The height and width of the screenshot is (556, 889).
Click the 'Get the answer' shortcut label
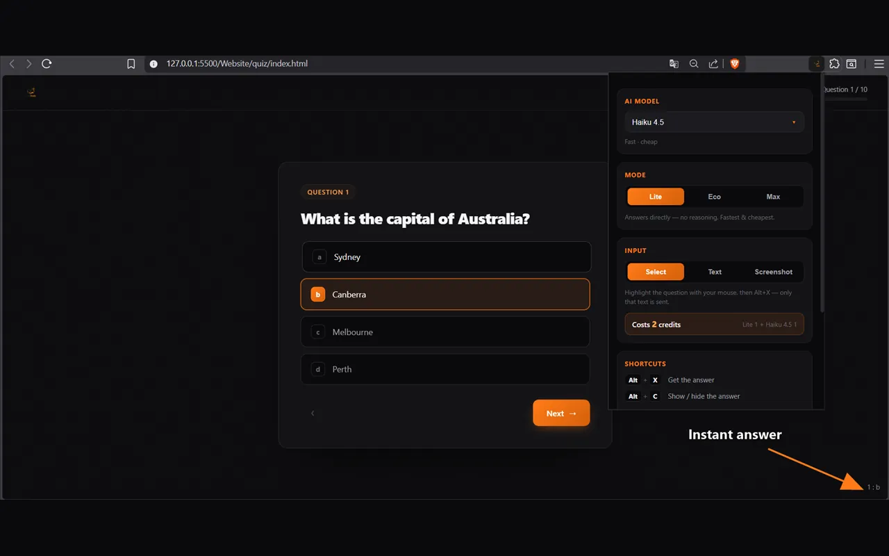point(691,380)
